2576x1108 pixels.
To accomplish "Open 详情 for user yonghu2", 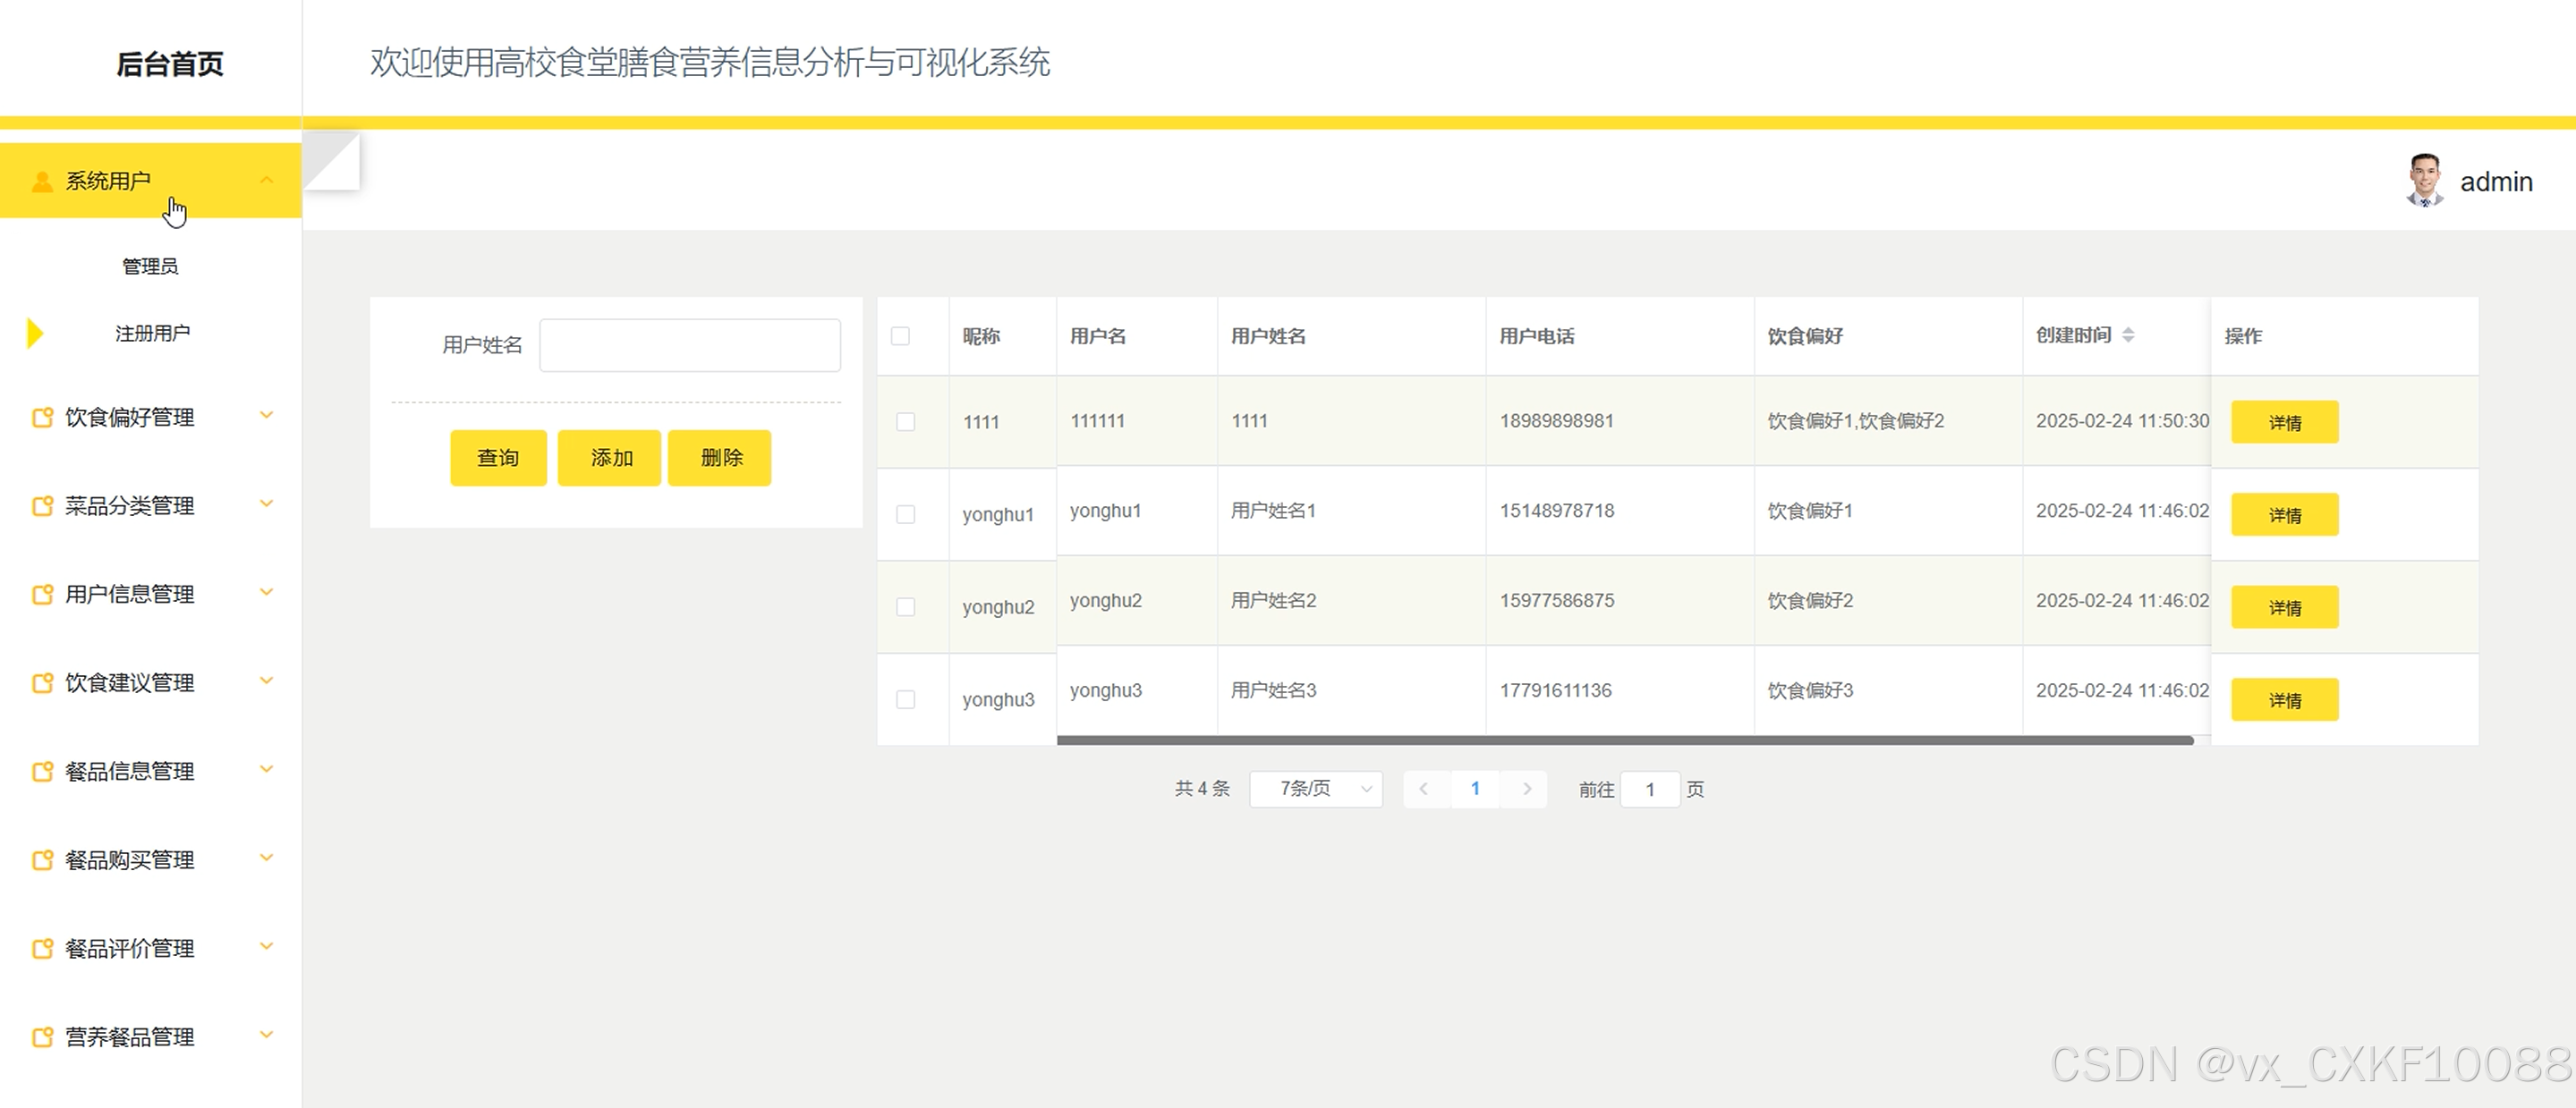I will [x=2284, y=607].
